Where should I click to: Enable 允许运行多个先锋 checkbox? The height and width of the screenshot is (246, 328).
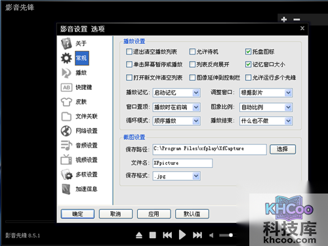(x=248, y=77)
